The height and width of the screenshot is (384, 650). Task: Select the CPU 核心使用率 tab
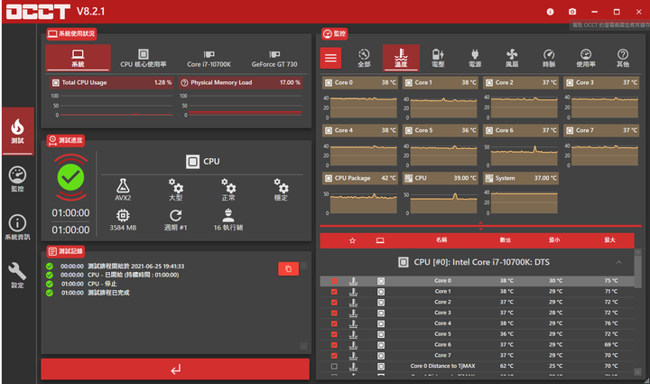pyautogui.click(x=144, y=58)
